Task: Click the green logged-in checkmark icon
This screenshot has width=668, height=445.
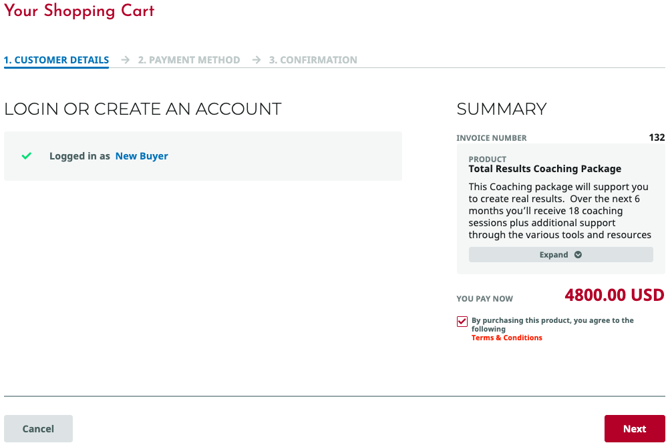Action: (27, 156)
